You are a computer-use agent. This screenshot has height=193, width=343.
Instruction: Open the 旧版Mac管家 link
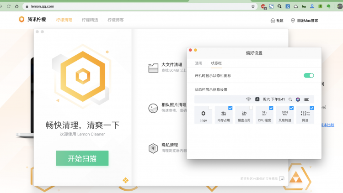click(x=307, y=21)
